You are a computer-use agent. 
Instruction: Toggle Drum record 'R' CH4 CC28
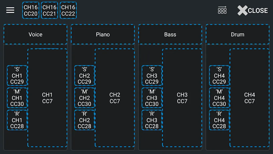219,120
